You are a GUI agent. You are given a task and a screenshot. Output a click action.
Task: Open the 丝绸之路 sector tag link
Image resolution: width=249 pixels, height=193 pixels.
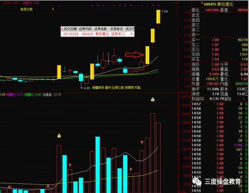pos(118,88)
